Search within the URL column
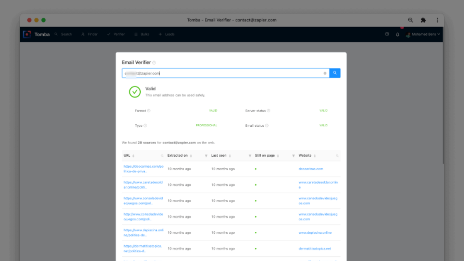 point(162,156)
